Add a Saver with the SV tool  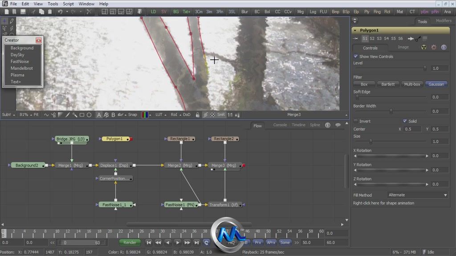pos(164,12)
